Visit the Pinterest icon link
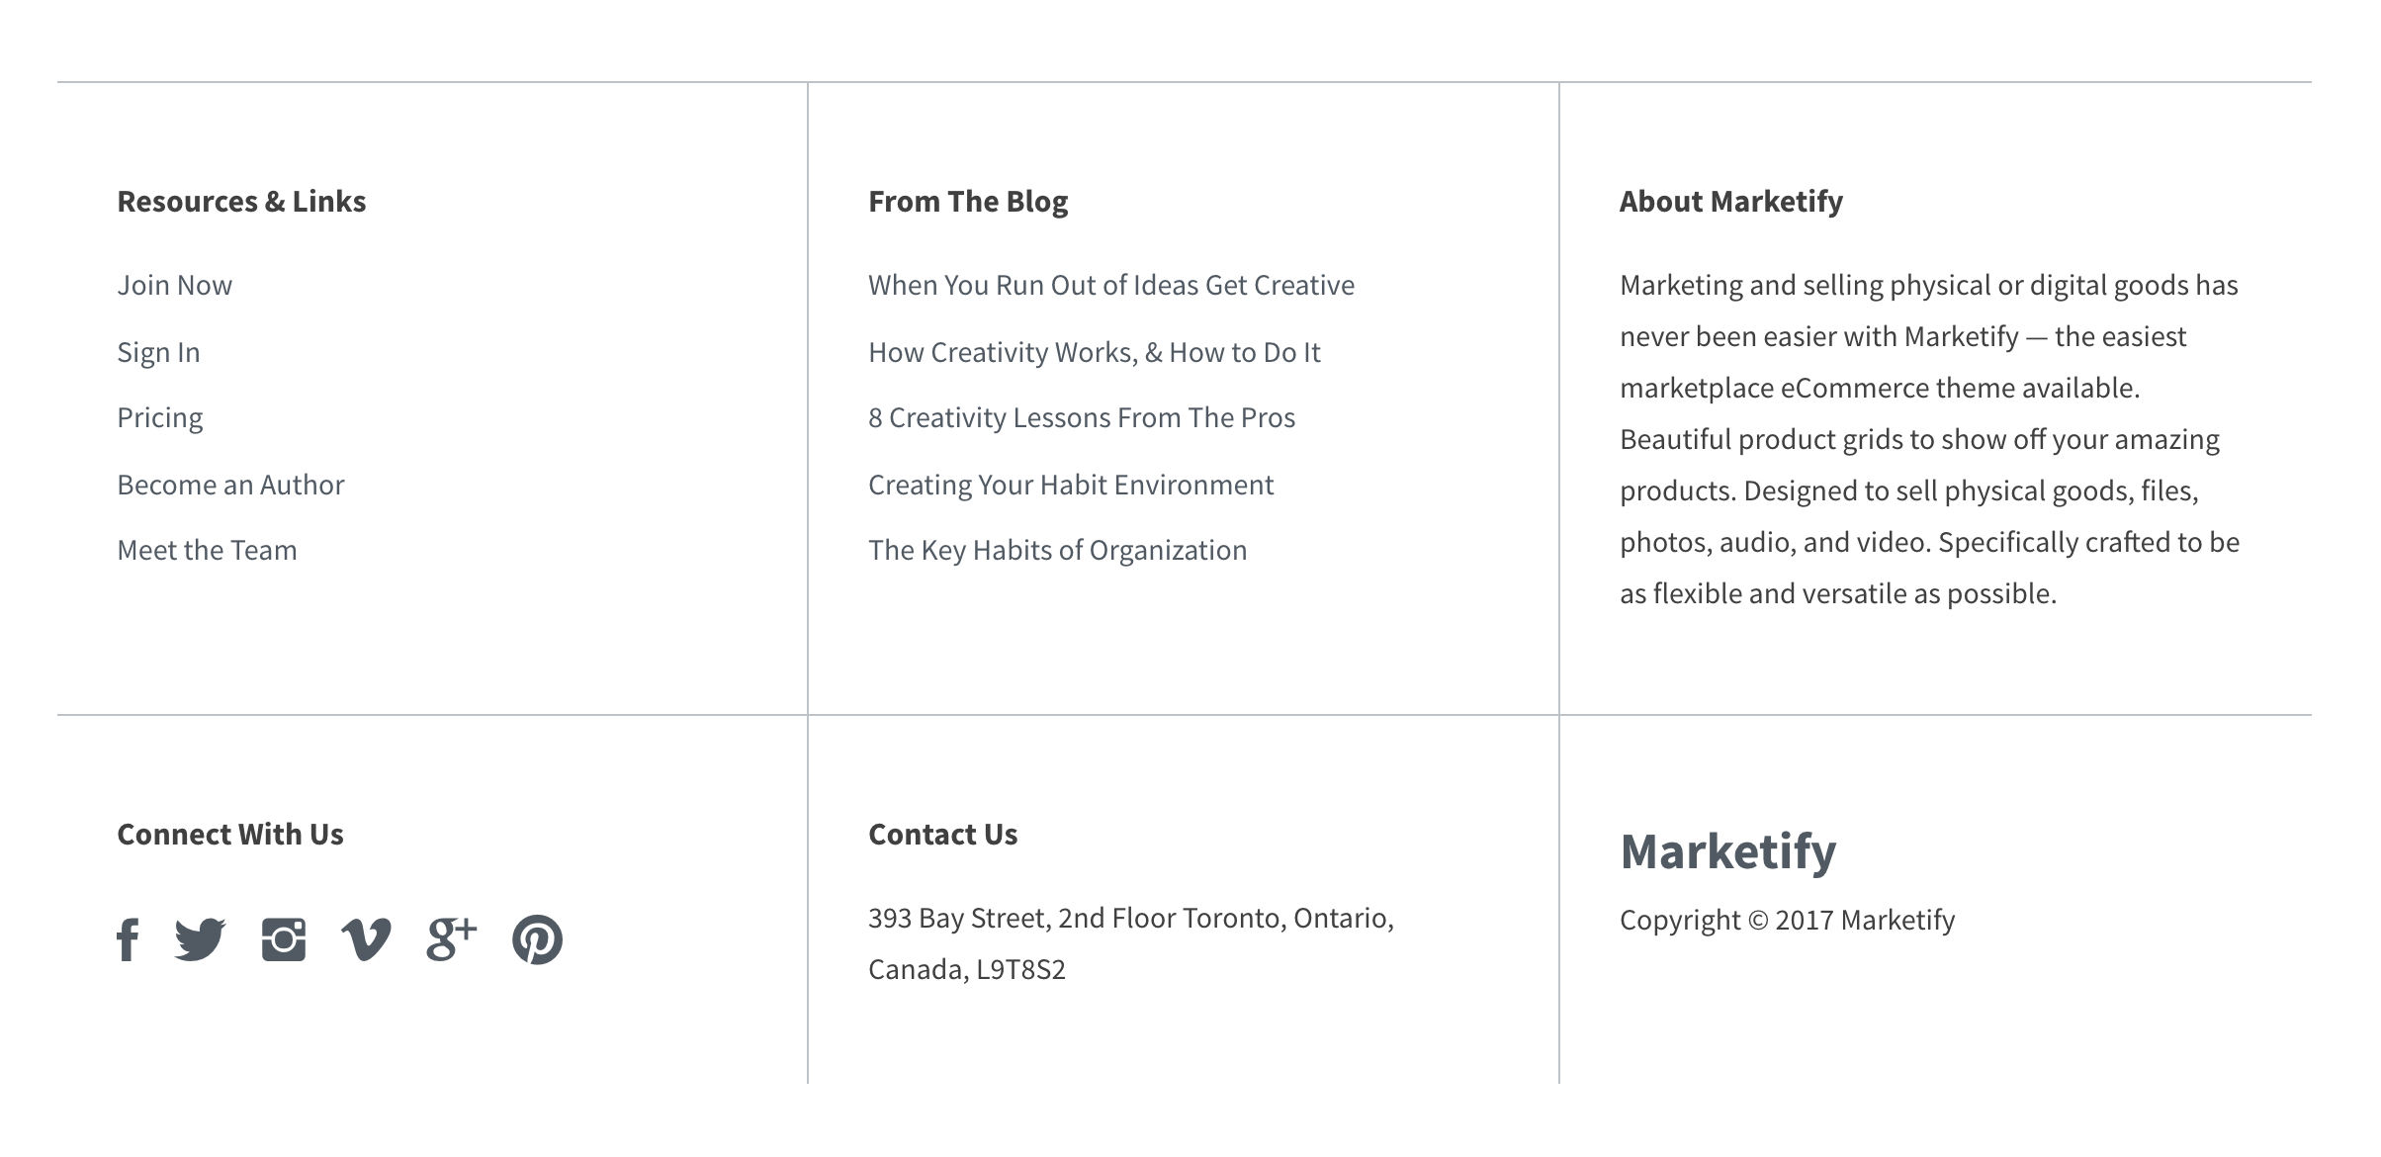 pyautogui.click(x=537, y=939)
